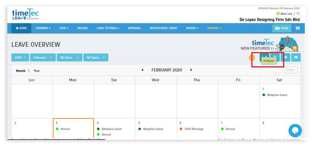
Task: Go to next month arrow
Action: click(x=191, y=70)
